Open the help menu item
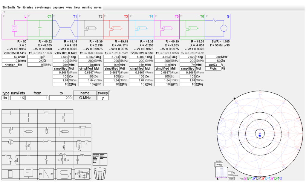The image size is (306, 182). 77,7
